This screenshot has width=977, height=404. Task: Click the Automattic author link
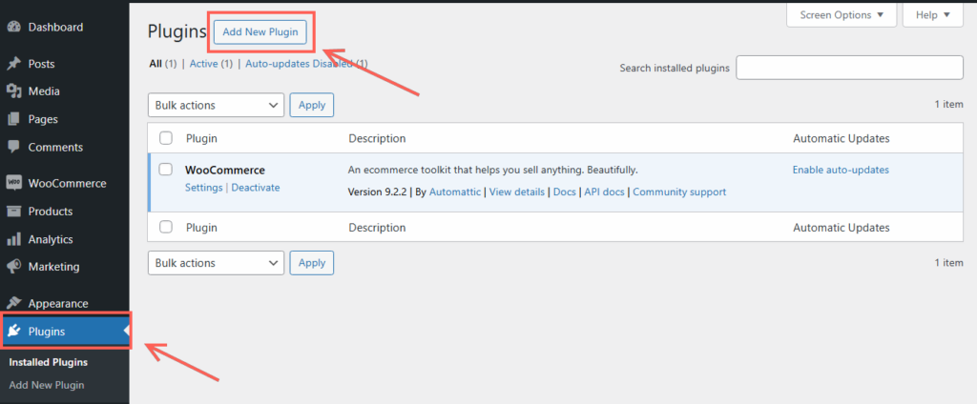(x=455, y=192)
